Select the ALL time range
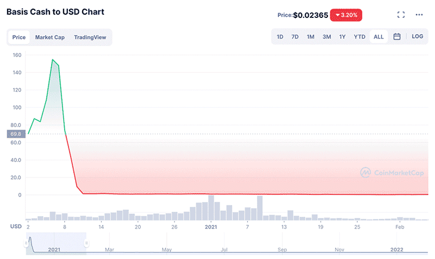 click(x=378, y=36)
